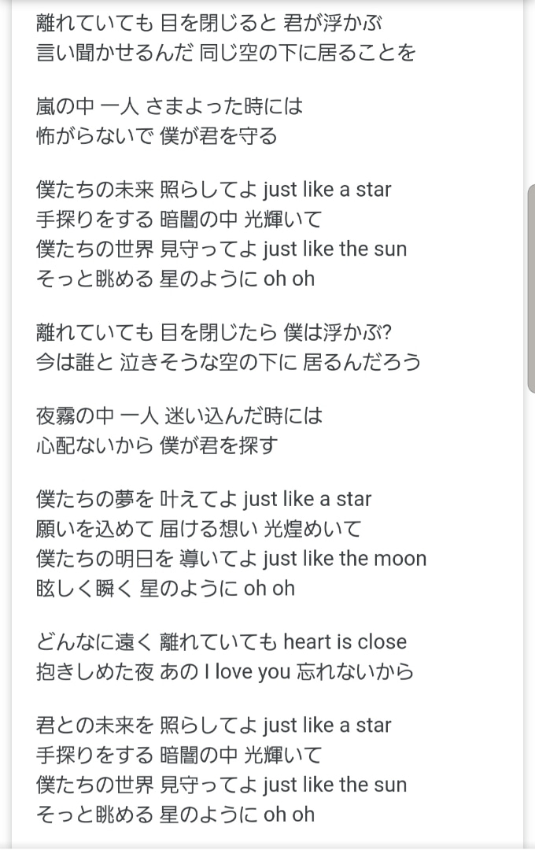Viewport: 535px width, 850px height.
Task: Click lyric line 嵐の中 一人 さまよった時には
Action: pos(170,105)
